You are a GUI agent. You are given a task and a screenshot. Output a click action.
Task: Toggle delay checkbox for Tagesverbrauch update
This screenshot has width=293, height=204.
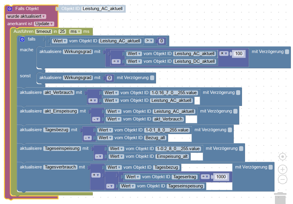270,167
